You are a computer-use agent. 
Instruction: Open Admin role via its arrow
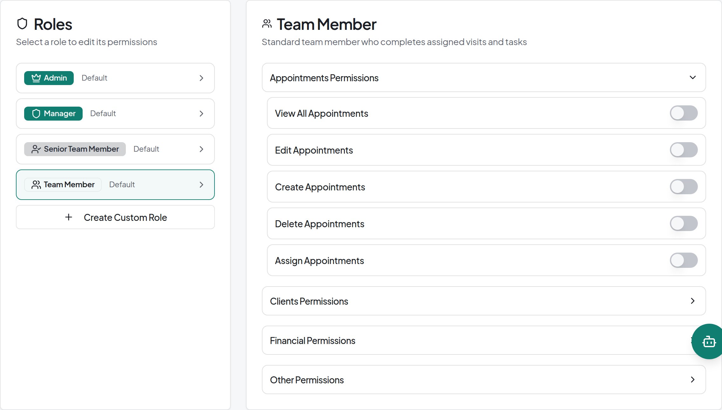(201, 78)
